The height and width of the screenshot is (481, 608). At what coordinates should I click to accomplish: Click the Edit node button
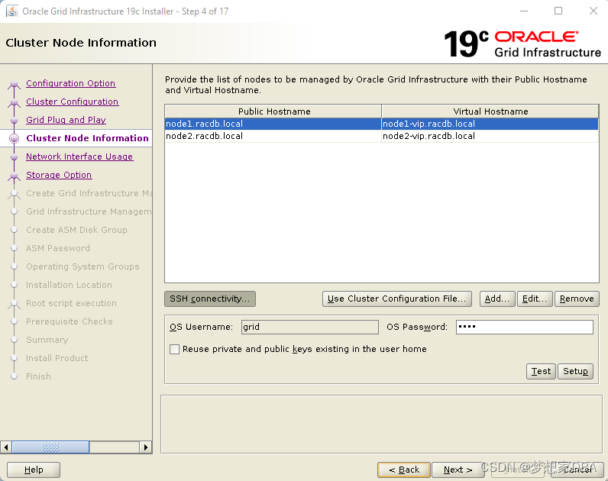535,299
